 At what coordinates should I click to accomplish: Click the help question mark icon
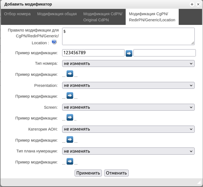click(x=54, y=42)
